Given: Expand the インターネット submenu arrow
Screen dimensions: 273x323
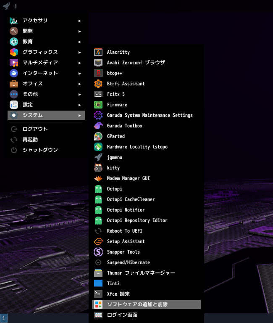Looking at the screenshot, I should coord(80,73).
